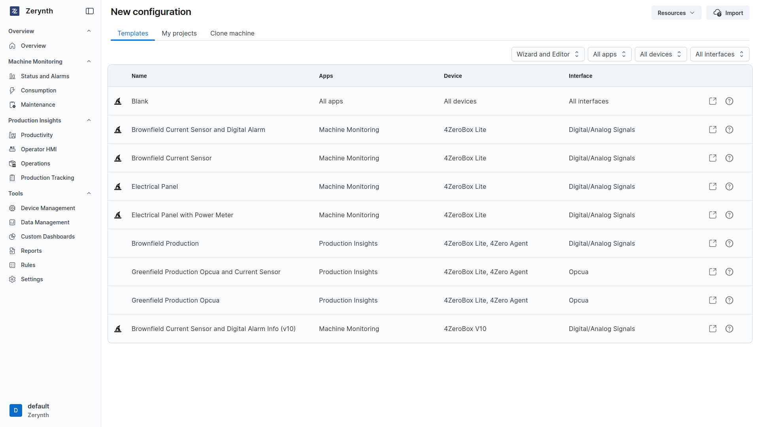The image size is (759, 427).
Task: Switch to the Templates tab
Action: click(133, 33)
